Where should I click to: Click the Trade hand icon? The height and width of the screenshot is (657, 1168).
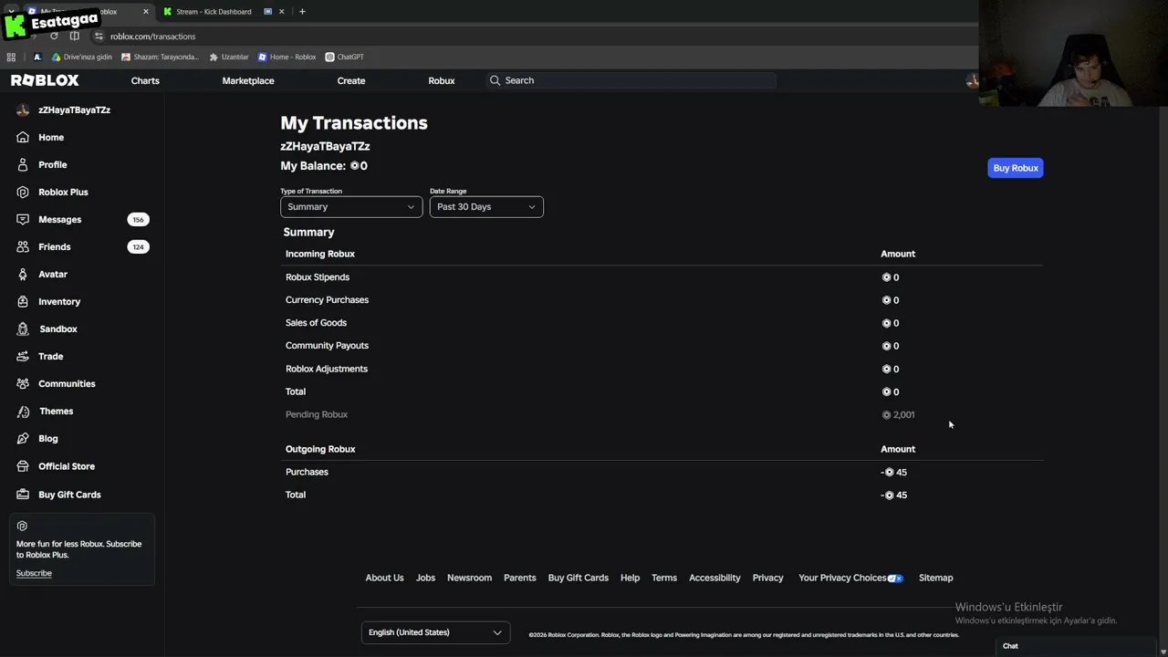(22, 356)
